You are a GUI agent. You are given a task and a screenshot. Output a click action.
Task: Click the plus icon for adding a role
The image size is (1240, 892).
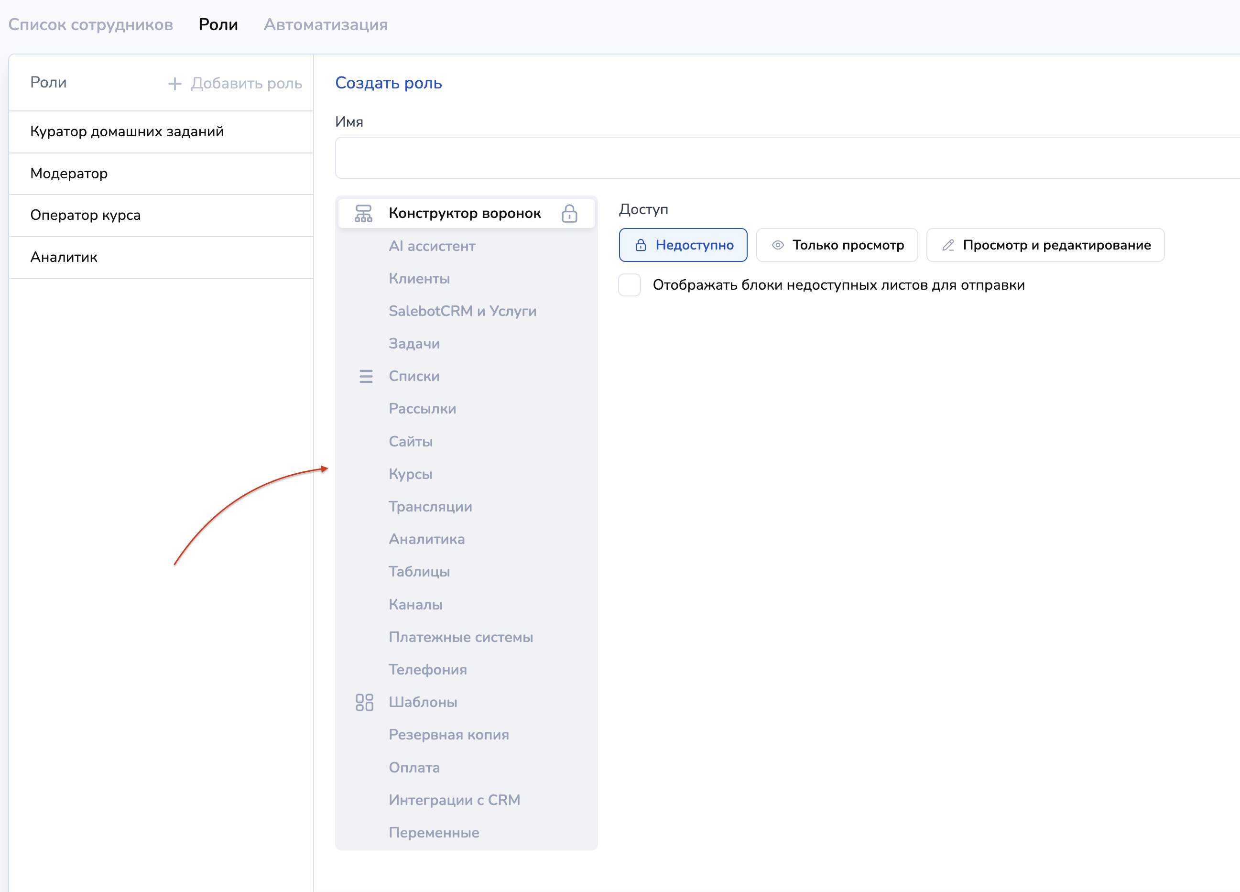174,84
